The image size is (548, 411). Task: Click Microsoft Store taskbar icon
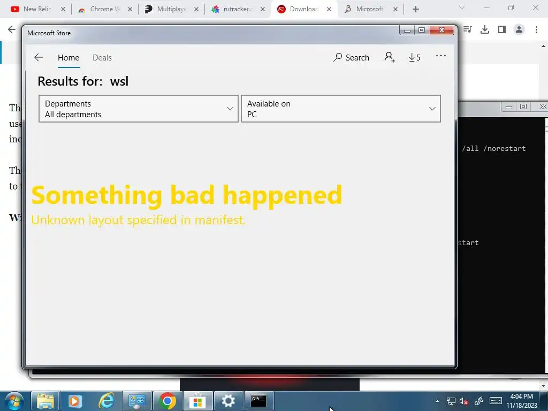tap(198, 401)
